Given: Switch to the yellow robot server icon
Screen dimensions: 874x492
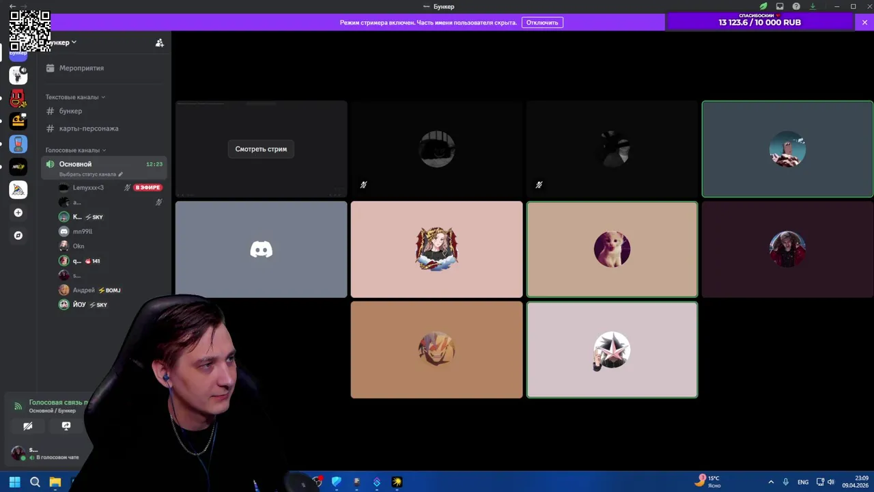Looking at the screenshot, I should [x=18, y=121].
